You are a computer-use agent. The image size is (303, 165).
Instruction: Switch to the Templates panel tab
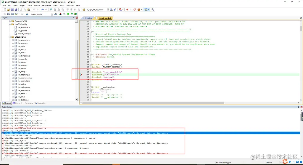40,103
